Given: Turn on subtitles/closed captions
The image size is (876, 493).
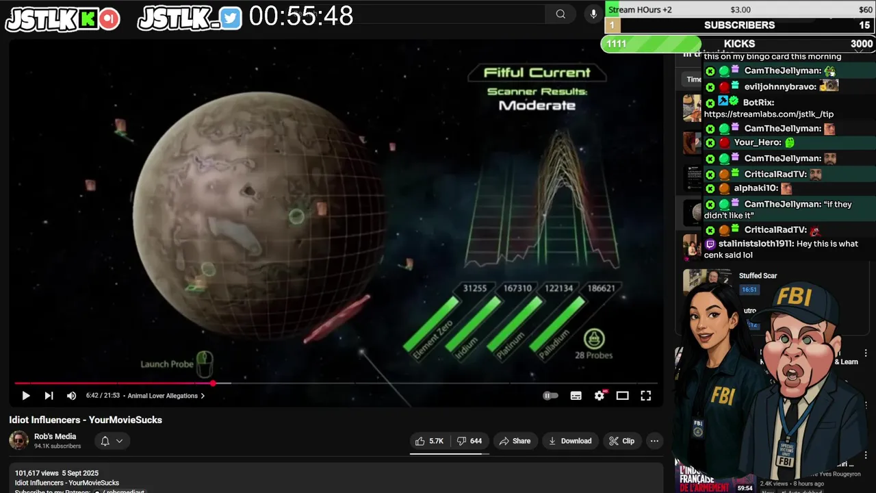Looking at the screenshot, I should tap(576, 396).
